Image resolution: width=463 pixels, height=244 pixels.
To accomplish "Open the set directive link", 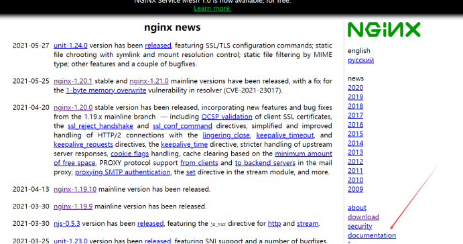I will point(190,172).
